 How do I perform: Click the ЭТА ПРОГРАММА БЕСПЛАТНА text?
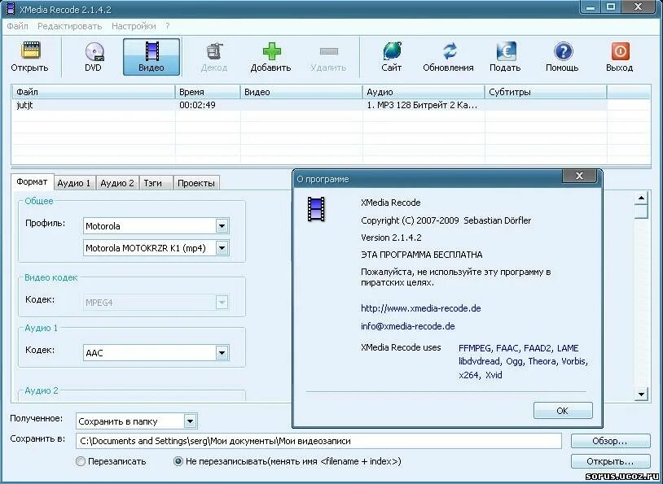(x=422, y=255)
